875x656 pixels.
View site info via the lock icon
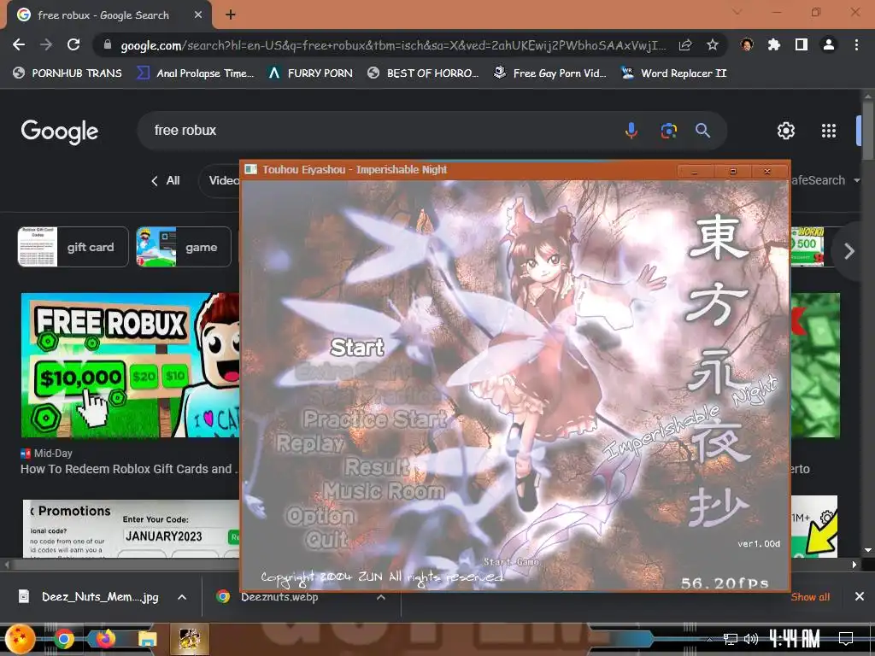tap(108, 45)
